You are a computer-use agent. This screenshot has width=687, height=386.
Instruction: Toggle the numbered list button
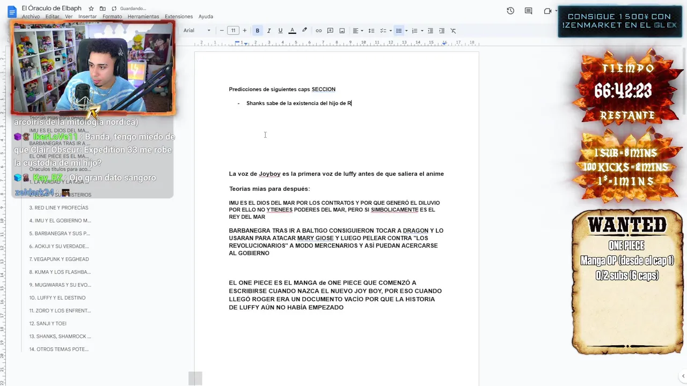pos(414,31)
